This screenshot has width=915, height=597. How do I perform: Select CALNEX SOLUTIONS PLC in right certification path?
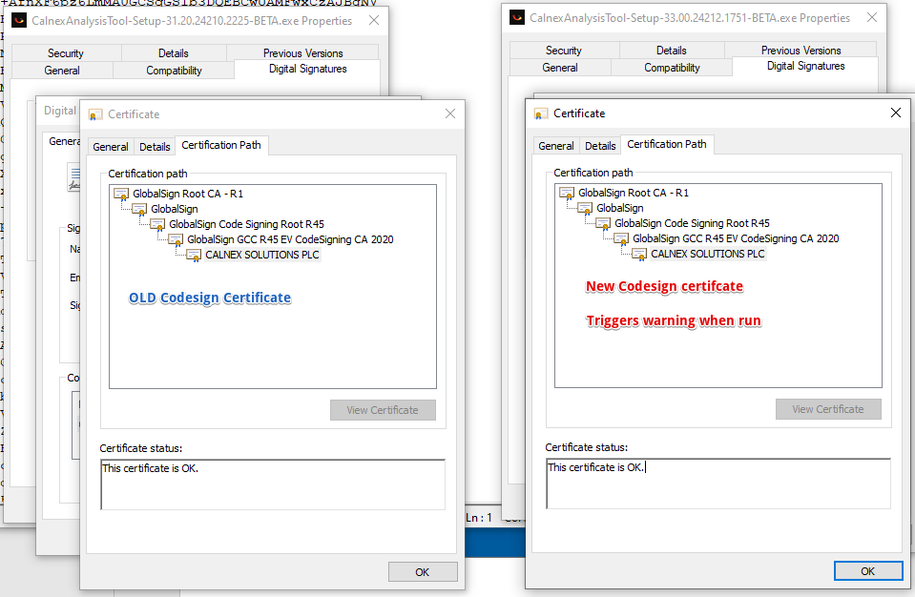click(707, 254)
